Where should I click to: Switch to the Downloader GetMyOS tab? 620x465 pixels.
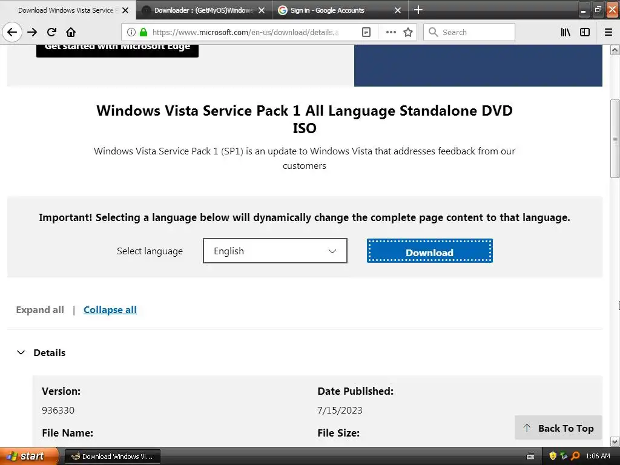pyautogui.click(x=203, y=10)
